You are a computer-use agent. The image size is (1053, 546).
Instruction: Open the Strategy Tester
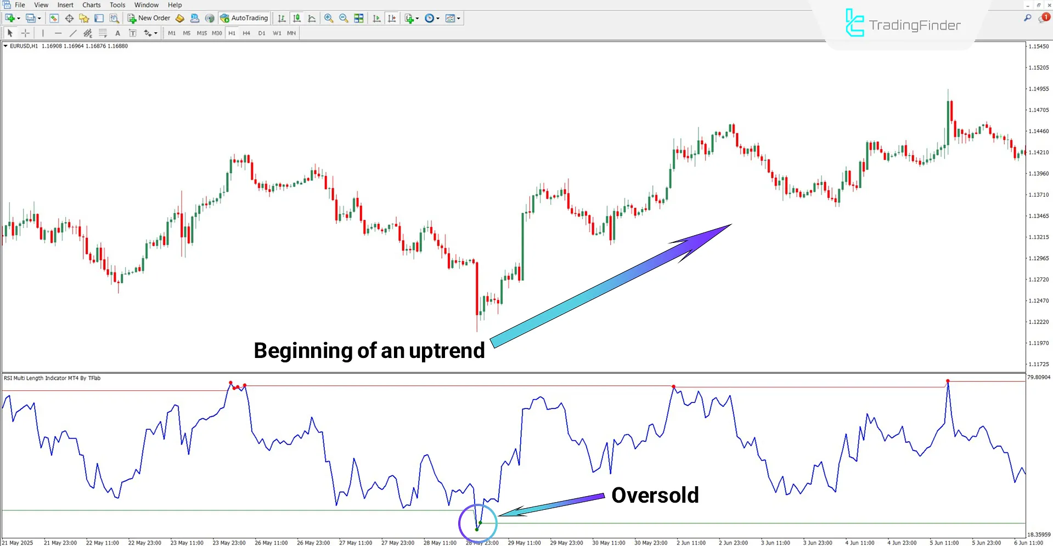point(115,18)
